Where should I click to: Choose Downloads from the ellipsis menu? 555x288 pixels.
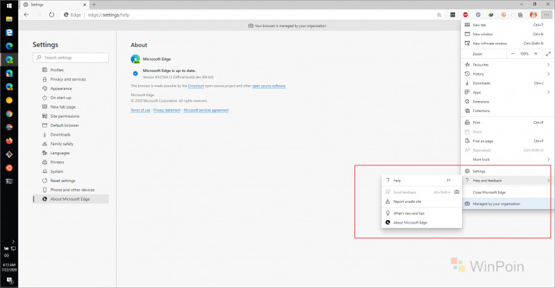click(x=507, y=83)
